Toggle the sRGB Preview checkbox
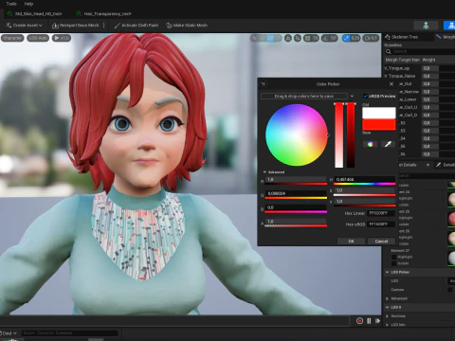 pyautogui.click(x=366, y=96)
